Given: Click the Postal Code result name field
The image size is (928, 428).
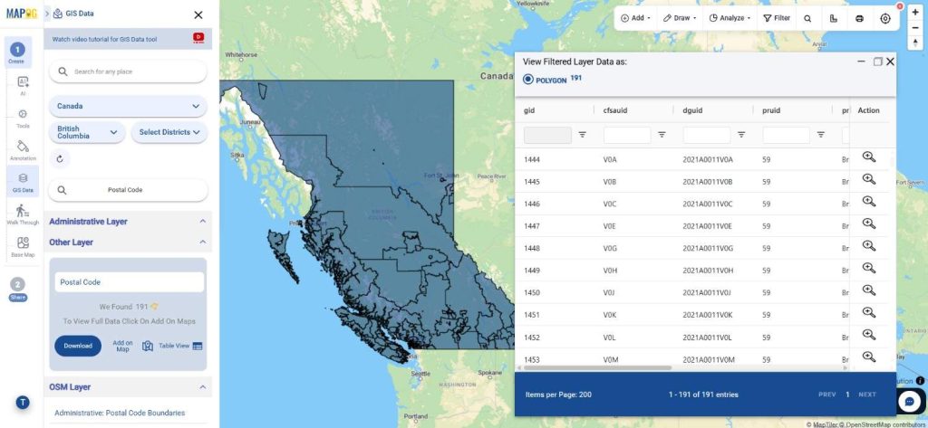Looking at the screenshot, I should [129, 282].
